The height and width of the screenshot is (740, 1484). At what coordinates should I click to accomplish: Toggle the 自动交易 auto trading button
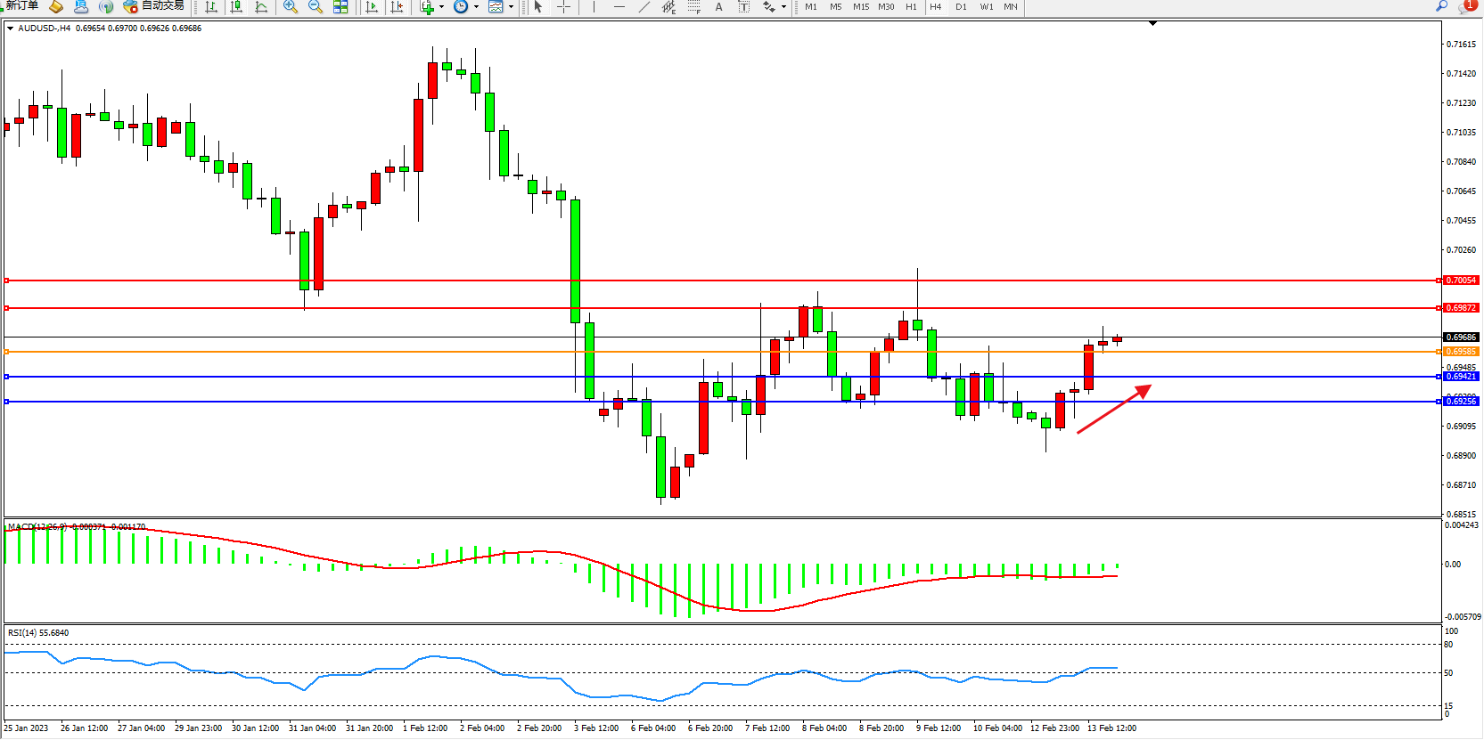click(x=153, y=6)
